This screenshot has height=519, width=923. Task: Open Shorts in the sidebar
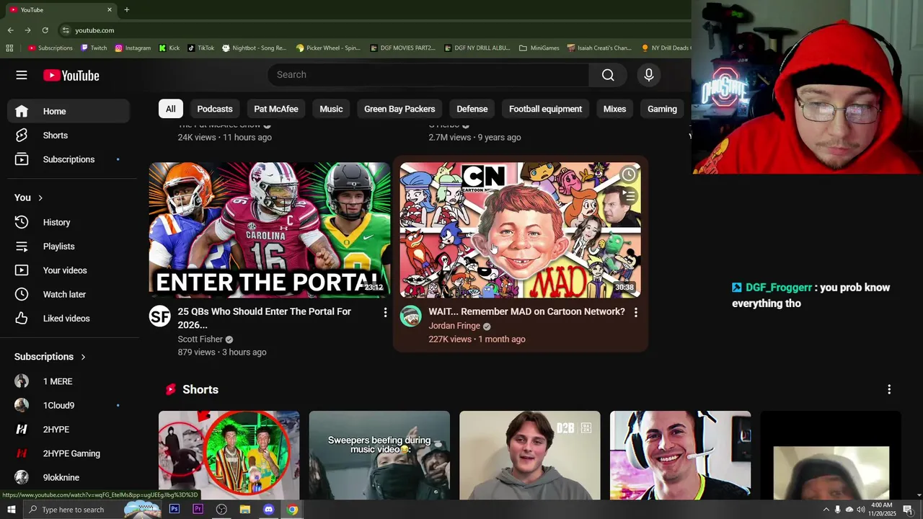69,136
